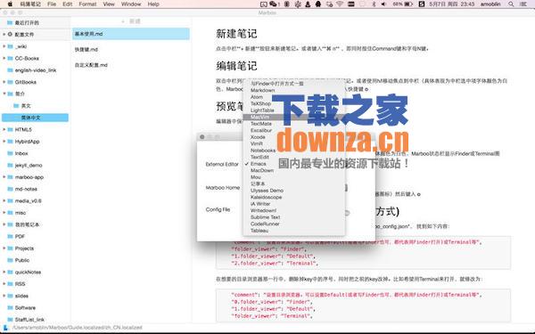Screen dimensions: 535x334
Task: Open the note 自定义配置.md
Action: click(91, 65)
